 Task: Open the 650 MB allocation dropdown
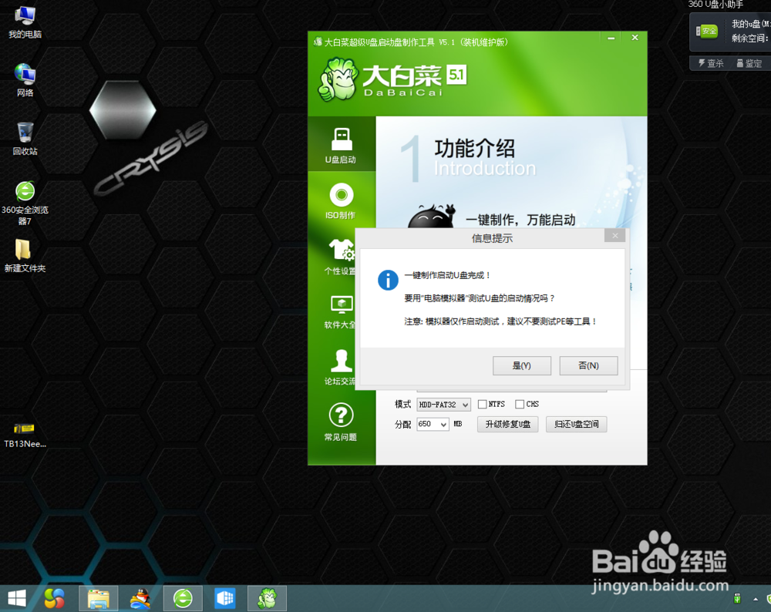click(x=433, y=424)
